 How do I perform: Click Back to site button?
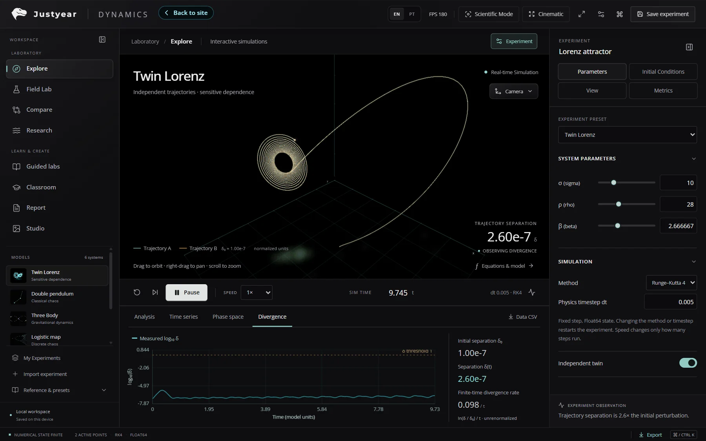click(x=186, y=13)
